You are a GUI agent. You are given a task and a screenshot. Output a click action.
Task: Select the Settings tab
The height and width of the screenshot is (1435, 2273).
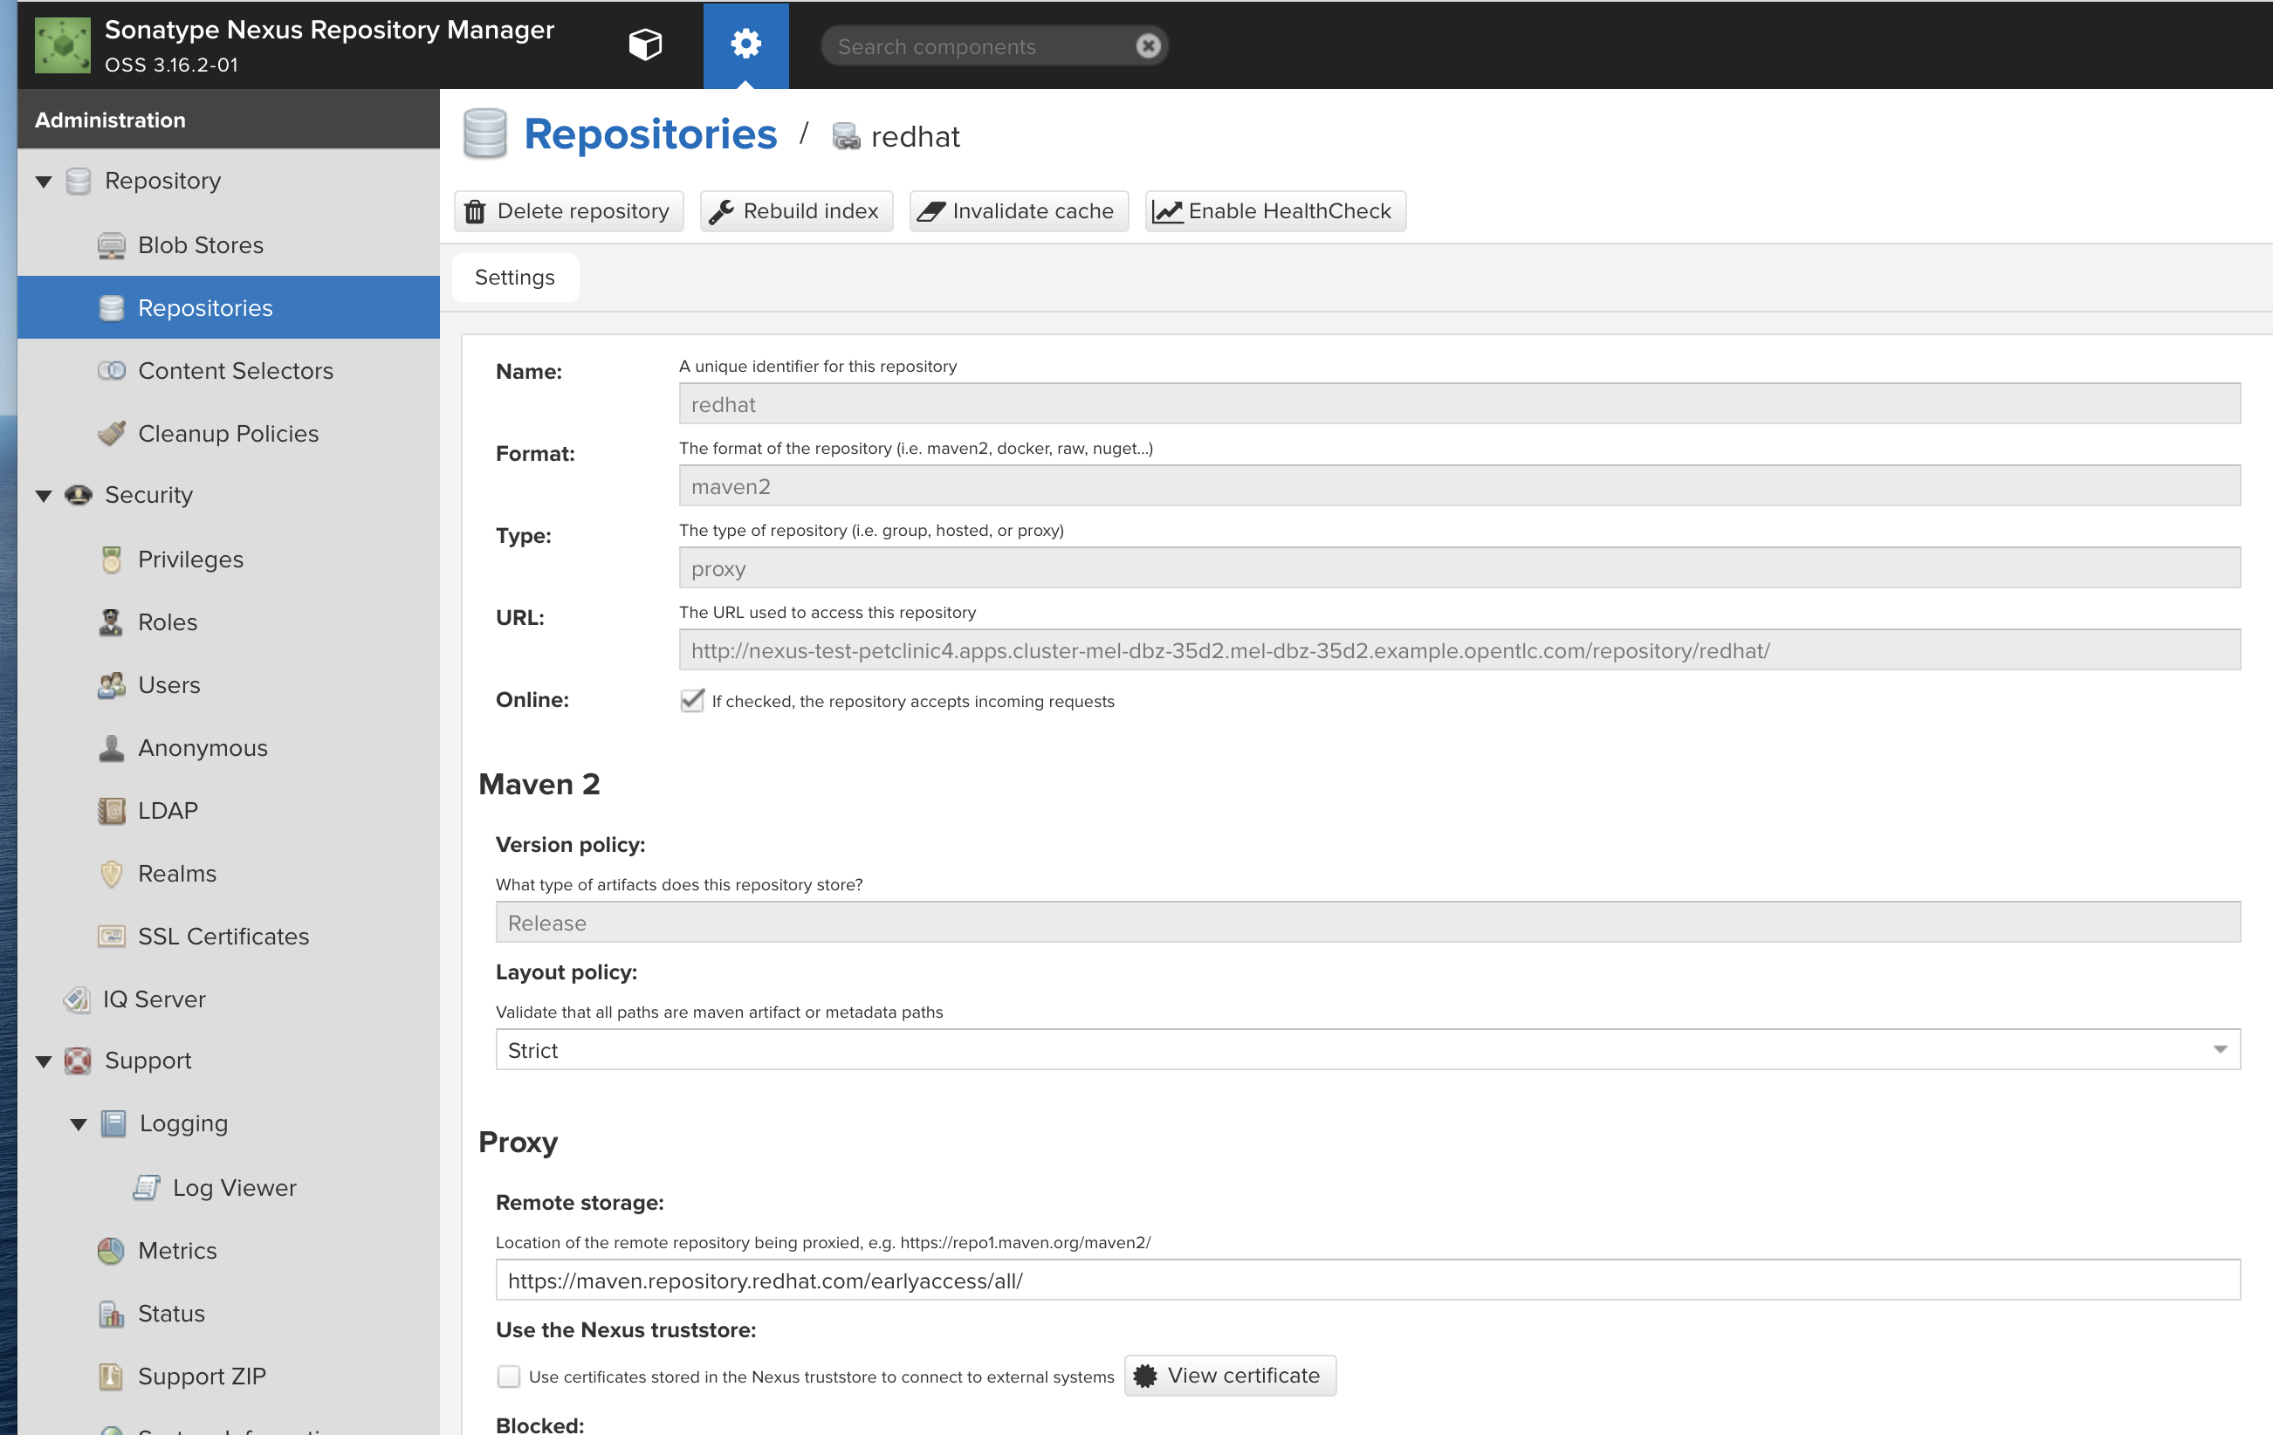tap(514, 278)
